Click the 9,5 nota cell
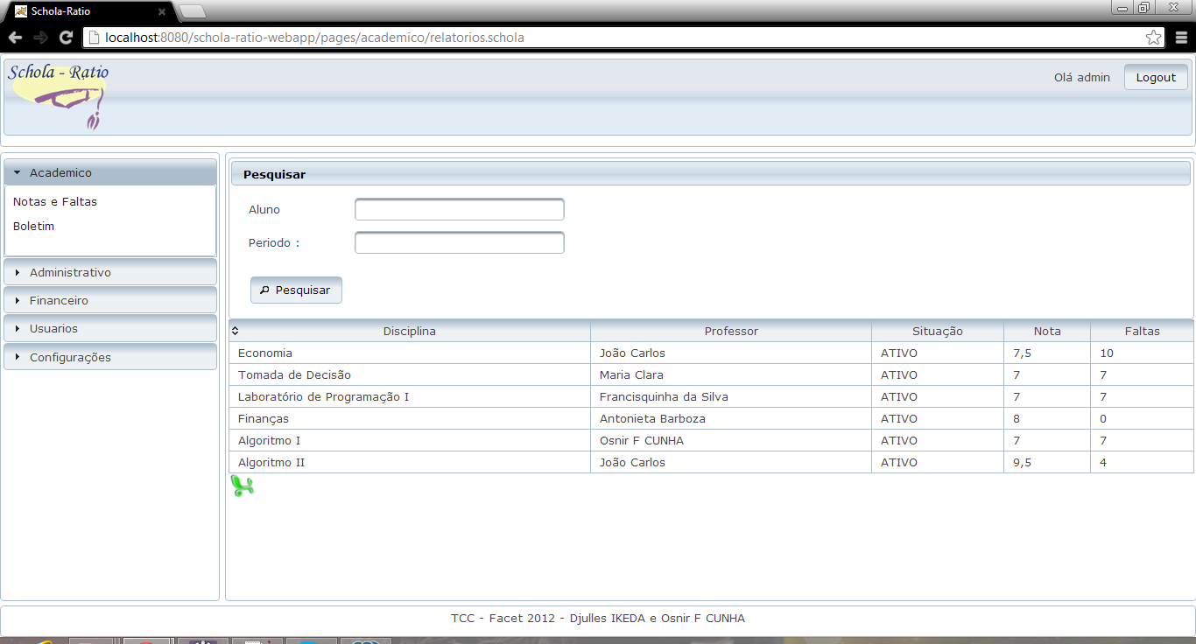 coord(1047,462)
